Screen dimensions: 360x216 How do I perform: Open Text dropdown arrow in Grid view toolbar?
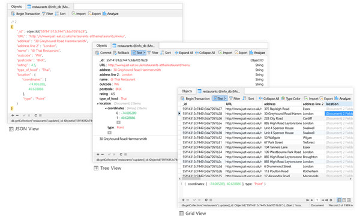(x=226, y=98)
